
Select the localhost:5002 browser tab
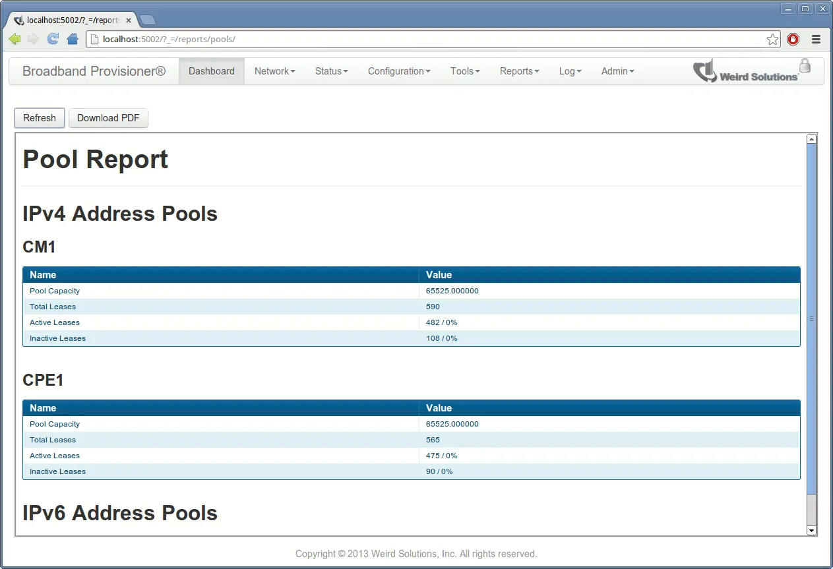click(x=69, y=20)
